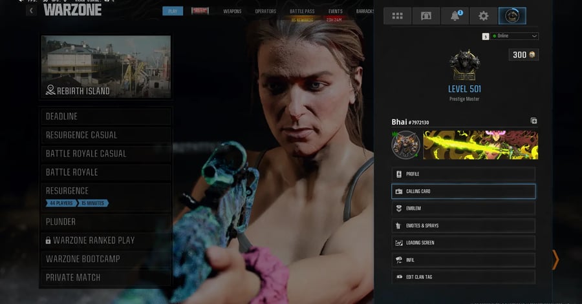
Task: Select the Plunder mode
Action: tap(106, 222)
